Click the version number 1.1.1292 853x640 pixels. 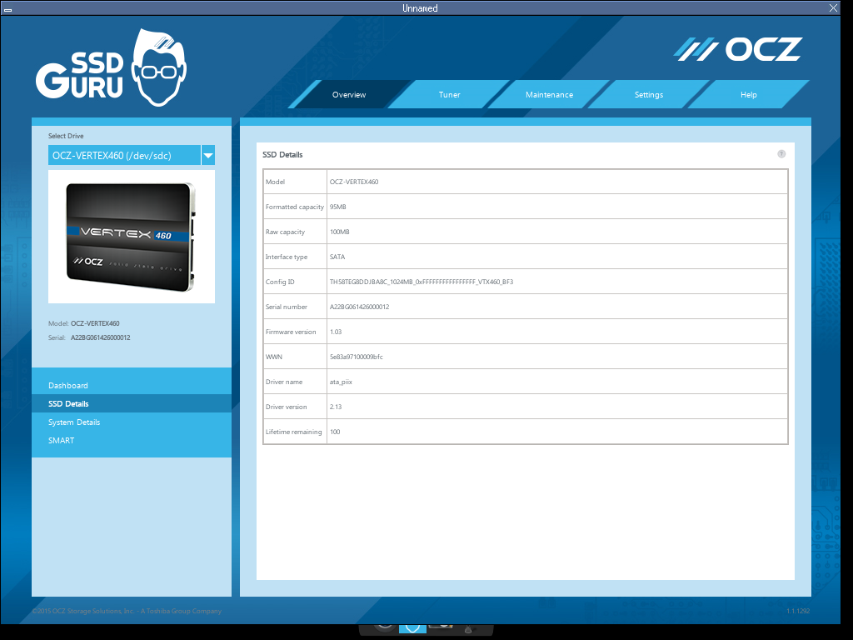[x=798, y=611]
